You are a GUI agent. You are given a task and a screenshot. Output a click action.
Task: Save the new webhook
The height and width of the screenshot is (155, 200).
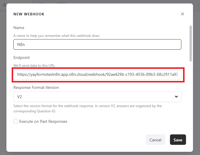click(x=178, y=140)
